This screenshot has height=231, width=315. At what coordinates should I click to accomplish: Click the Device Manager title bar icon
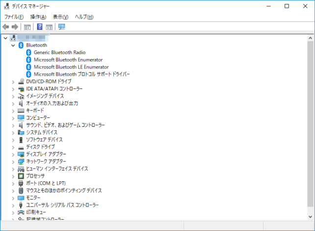[7, 6]
